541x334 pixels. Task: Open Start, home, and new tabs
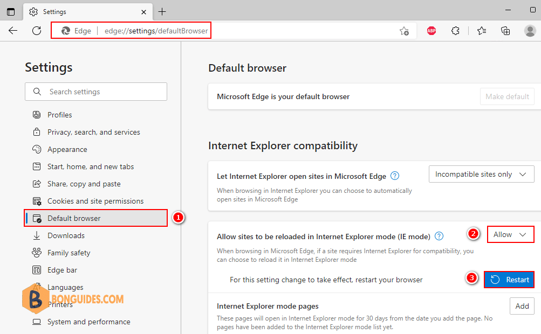point(96,166)
